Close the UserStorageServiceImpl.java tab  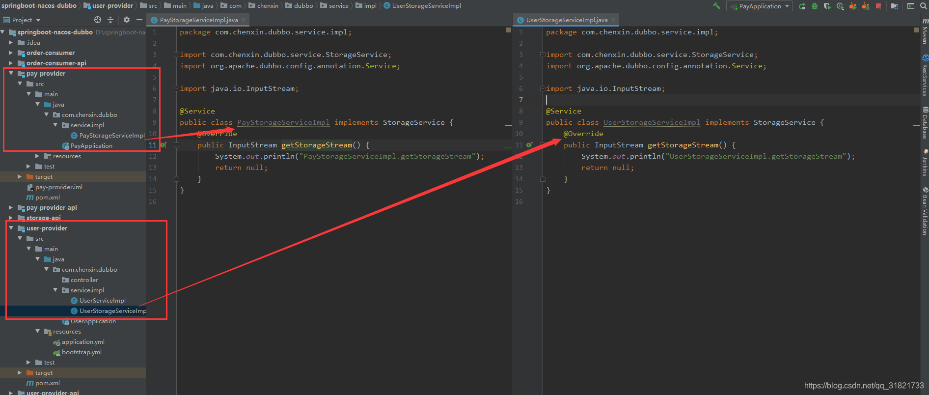[613, 20]
